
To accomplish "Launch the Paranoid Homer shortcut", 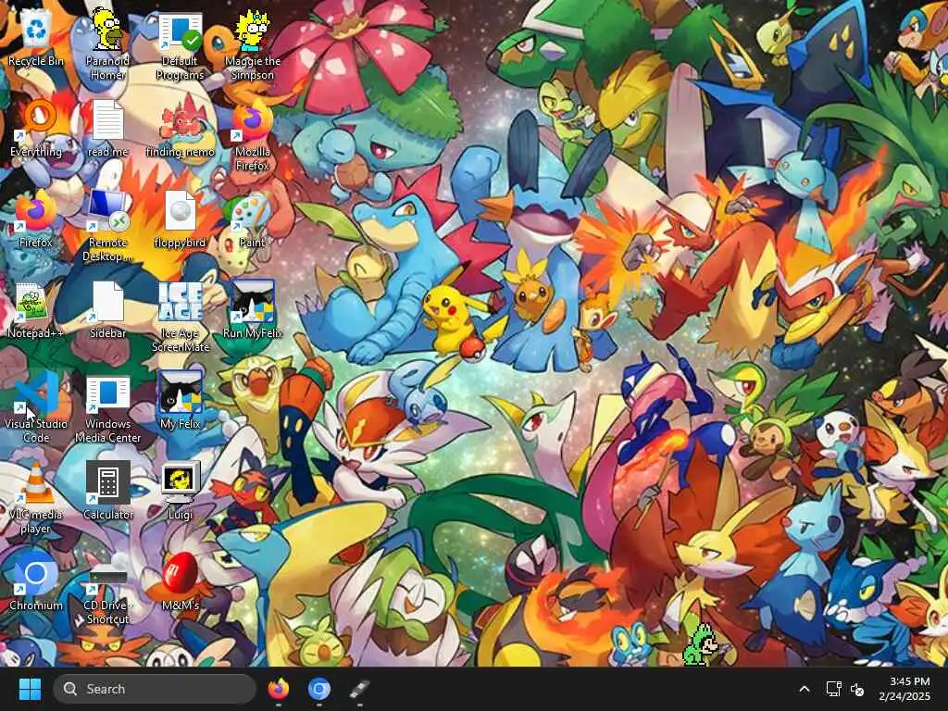I will (x=107, y=44).
